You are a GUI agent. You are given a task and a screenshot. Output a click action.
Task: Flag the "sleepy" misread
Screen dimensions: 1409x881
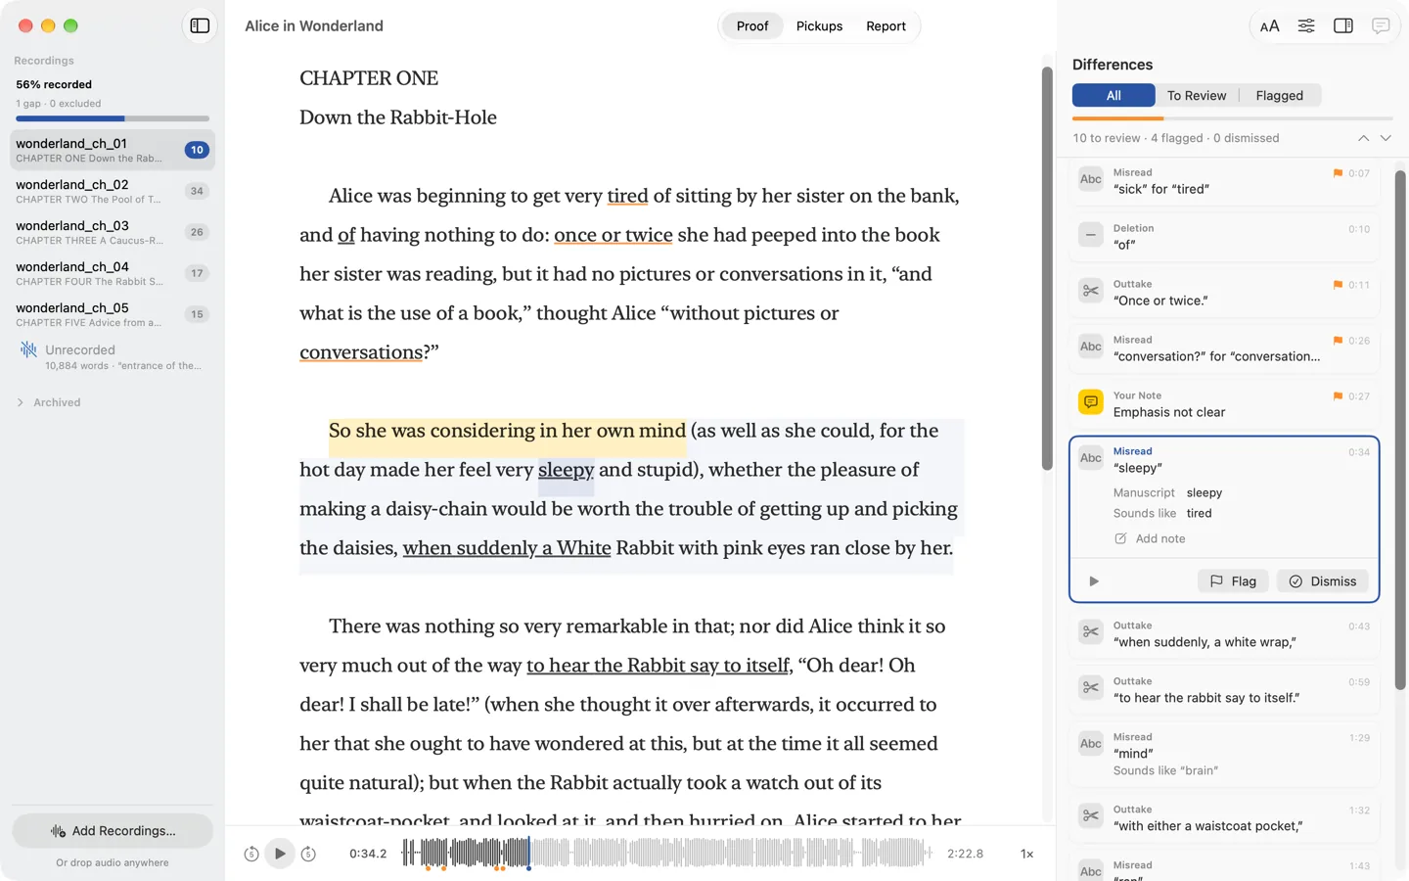(x=1233, y=581)
